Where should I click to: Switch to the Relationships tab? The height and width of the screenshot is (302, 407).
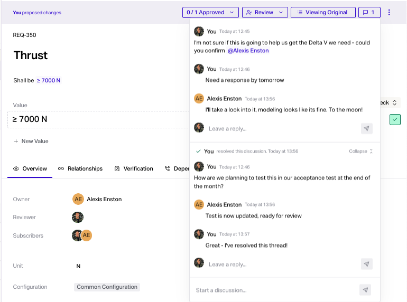[x=80, y=168]
